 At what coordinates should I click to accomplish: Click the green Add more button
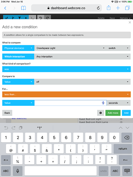113,113
